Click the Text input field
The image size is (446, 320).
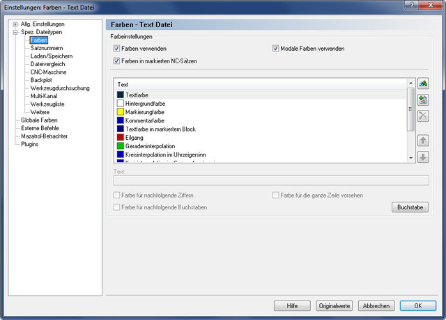tap(271, 180)
